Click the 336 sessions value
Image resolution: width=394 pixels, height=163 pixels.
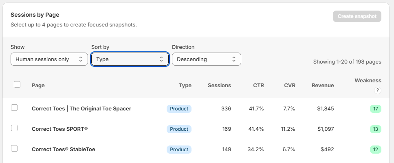(x=226, y=109)
